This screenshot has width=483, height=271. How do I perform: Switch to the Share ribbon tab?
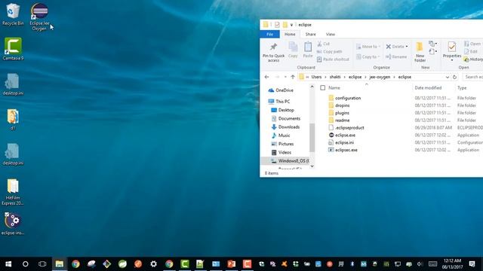coord(310,35)
